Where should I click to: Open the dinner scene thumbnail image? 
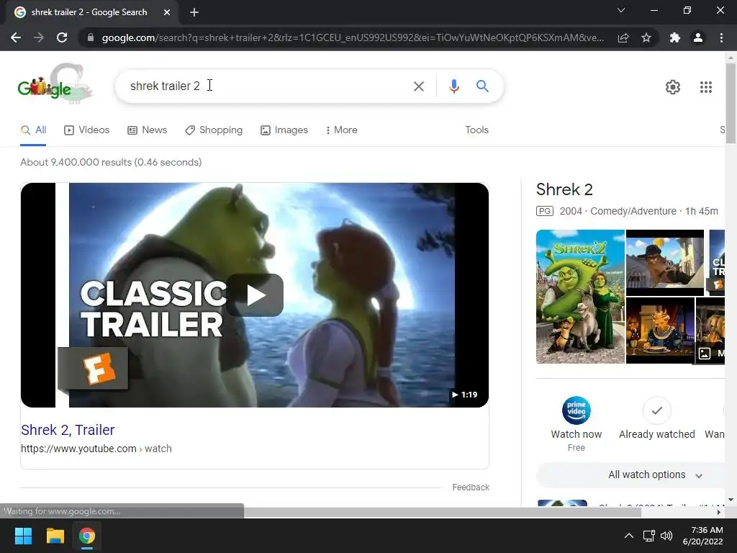660,331
